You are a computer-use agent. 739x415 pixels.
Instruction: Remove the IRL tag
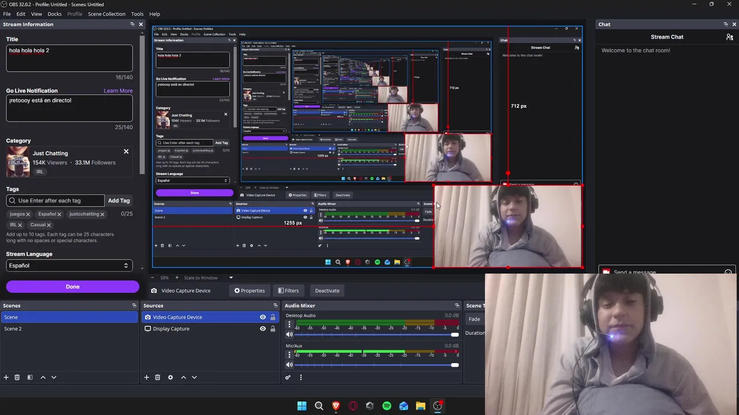pos(20,225)
